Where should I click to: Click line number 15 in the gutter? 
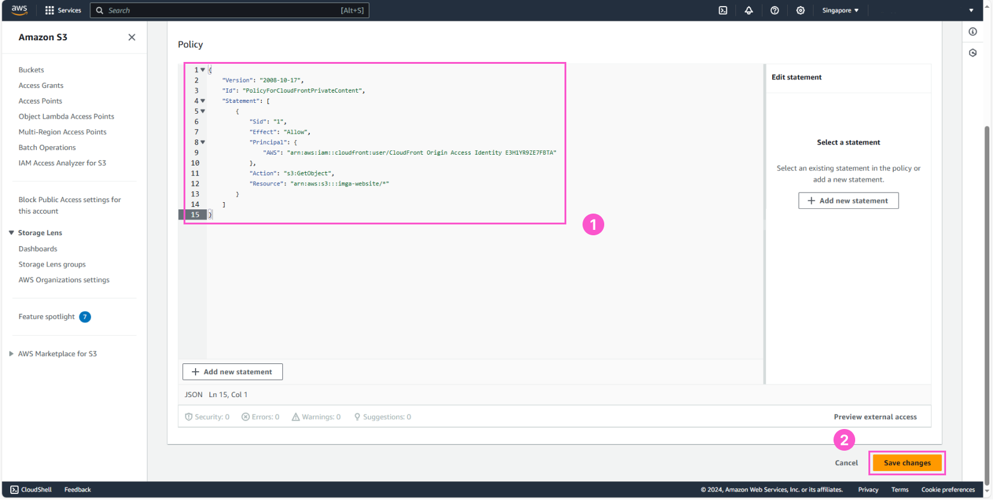pos(195,215)
